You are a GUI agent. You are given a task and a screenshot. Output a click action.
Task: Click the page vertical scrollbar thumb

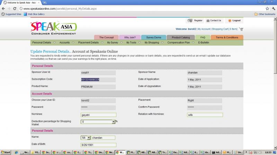[275, 47]
